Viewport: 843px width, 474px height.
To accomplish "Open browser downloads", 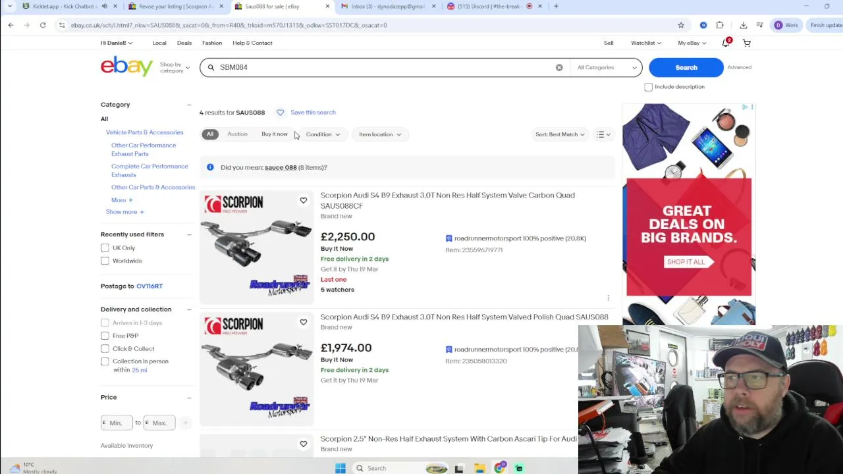I will 743,25.
